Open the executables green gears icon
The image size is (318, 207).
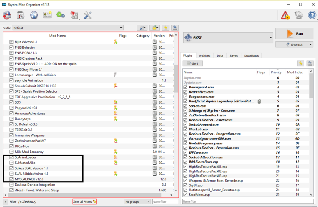[61, 15]
